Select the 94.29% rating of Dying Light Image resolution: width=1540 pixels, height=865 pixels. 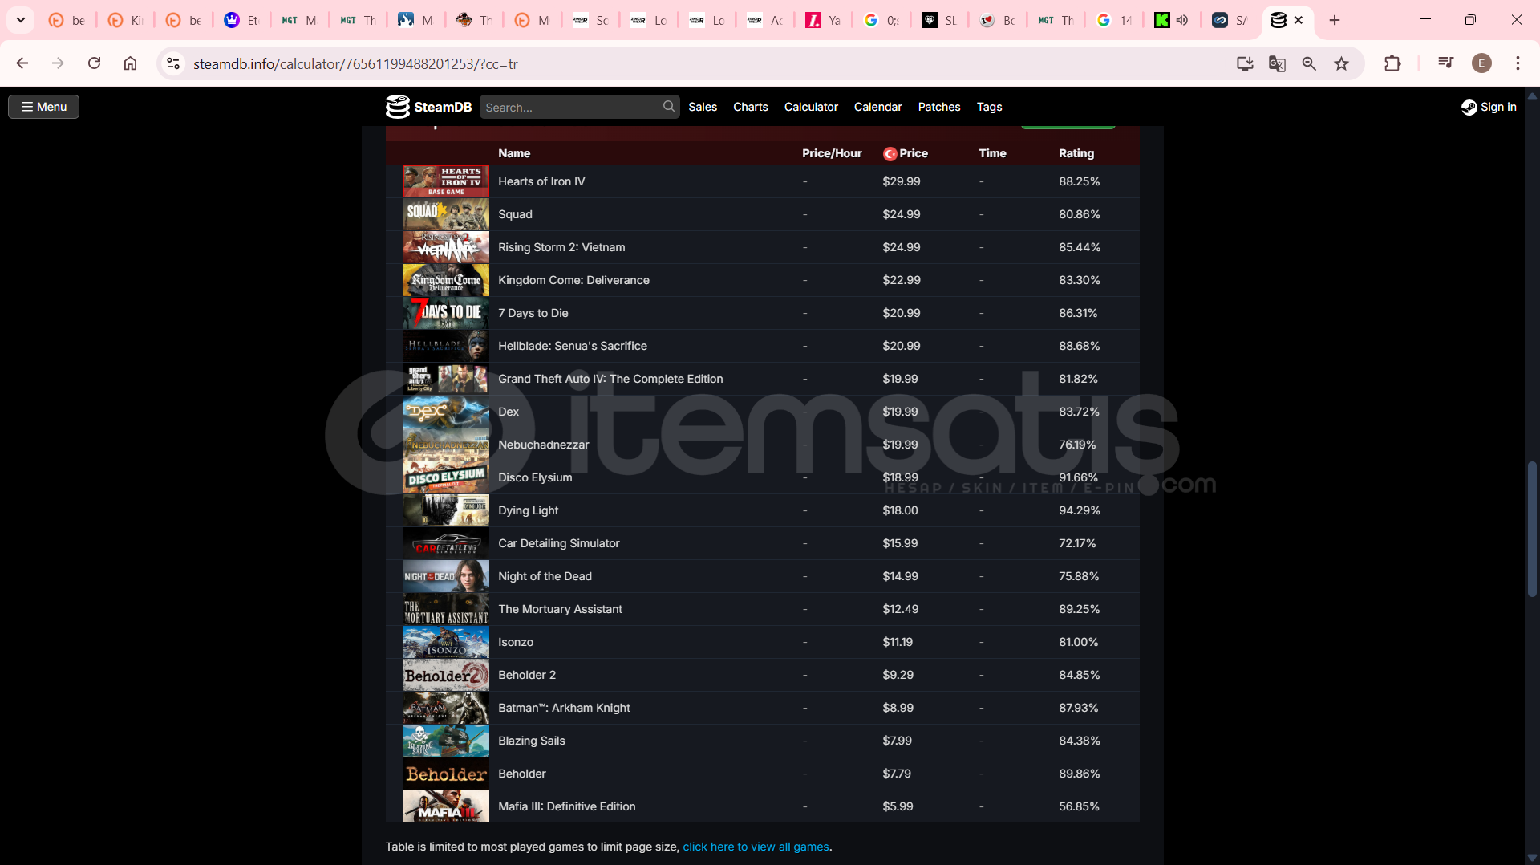click(1080, 510)
